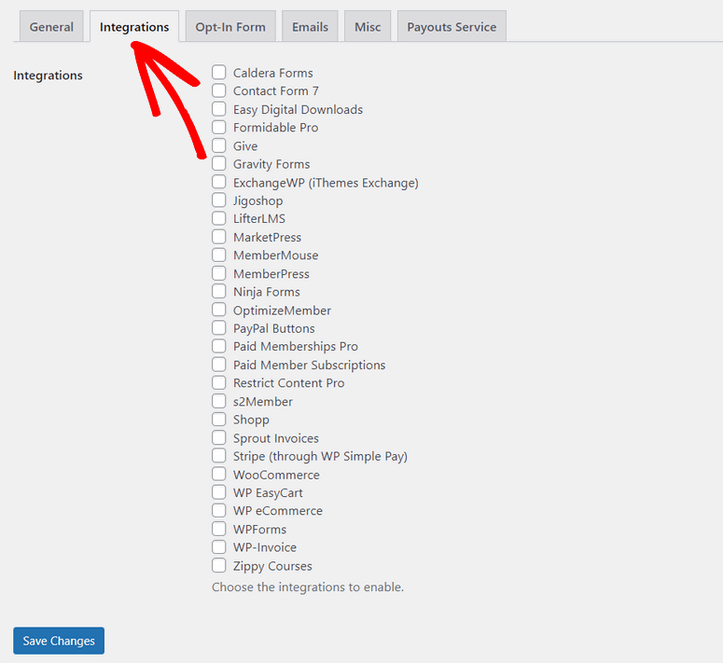Check the Give integration box
Viewport: 723px width, 663px height.
[219, 145]
